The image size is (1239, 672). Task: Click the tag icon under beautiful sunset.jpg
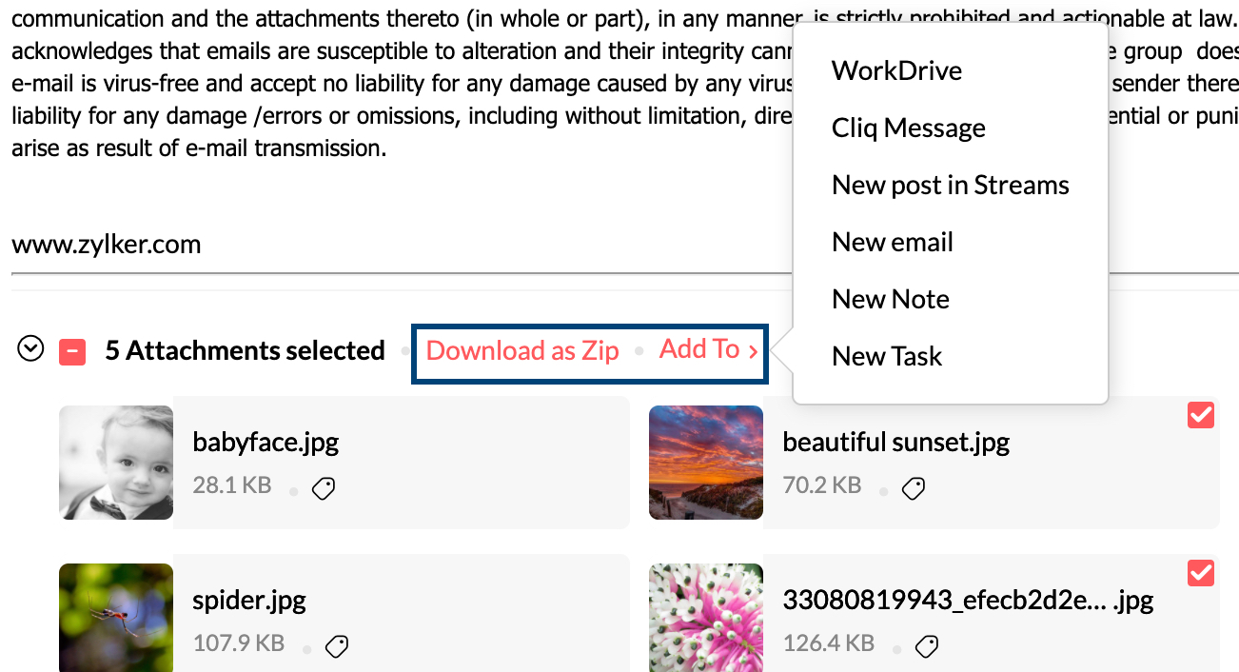pyautogui.click(x=914, y=489)
